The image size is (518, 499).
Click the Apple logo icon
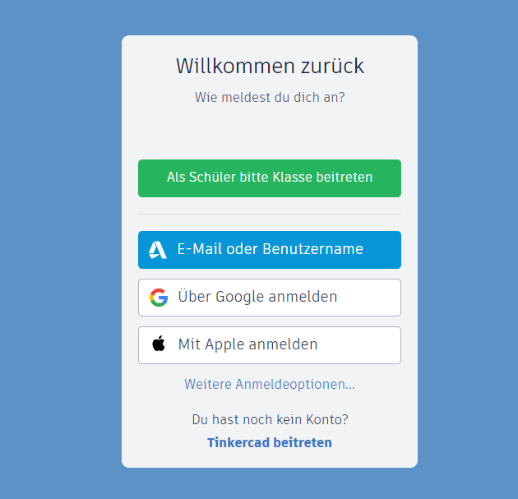[159, 344]
